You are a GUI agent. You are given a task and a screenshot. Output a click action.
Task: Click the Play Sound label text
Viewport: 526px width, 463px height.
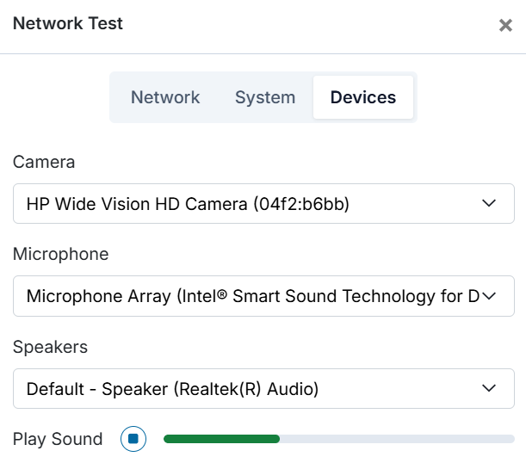click(x=58, y=439)
